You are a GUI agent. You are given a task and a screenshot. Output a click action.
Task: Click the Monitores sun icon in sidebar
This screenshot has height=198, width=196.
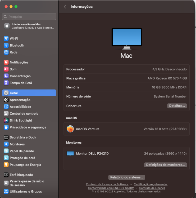pyautogui.click(x=6, y=144)
